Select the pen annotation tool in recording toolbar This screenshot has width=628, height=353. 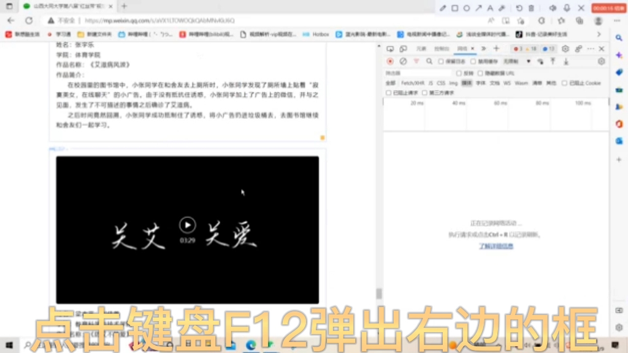443,7
